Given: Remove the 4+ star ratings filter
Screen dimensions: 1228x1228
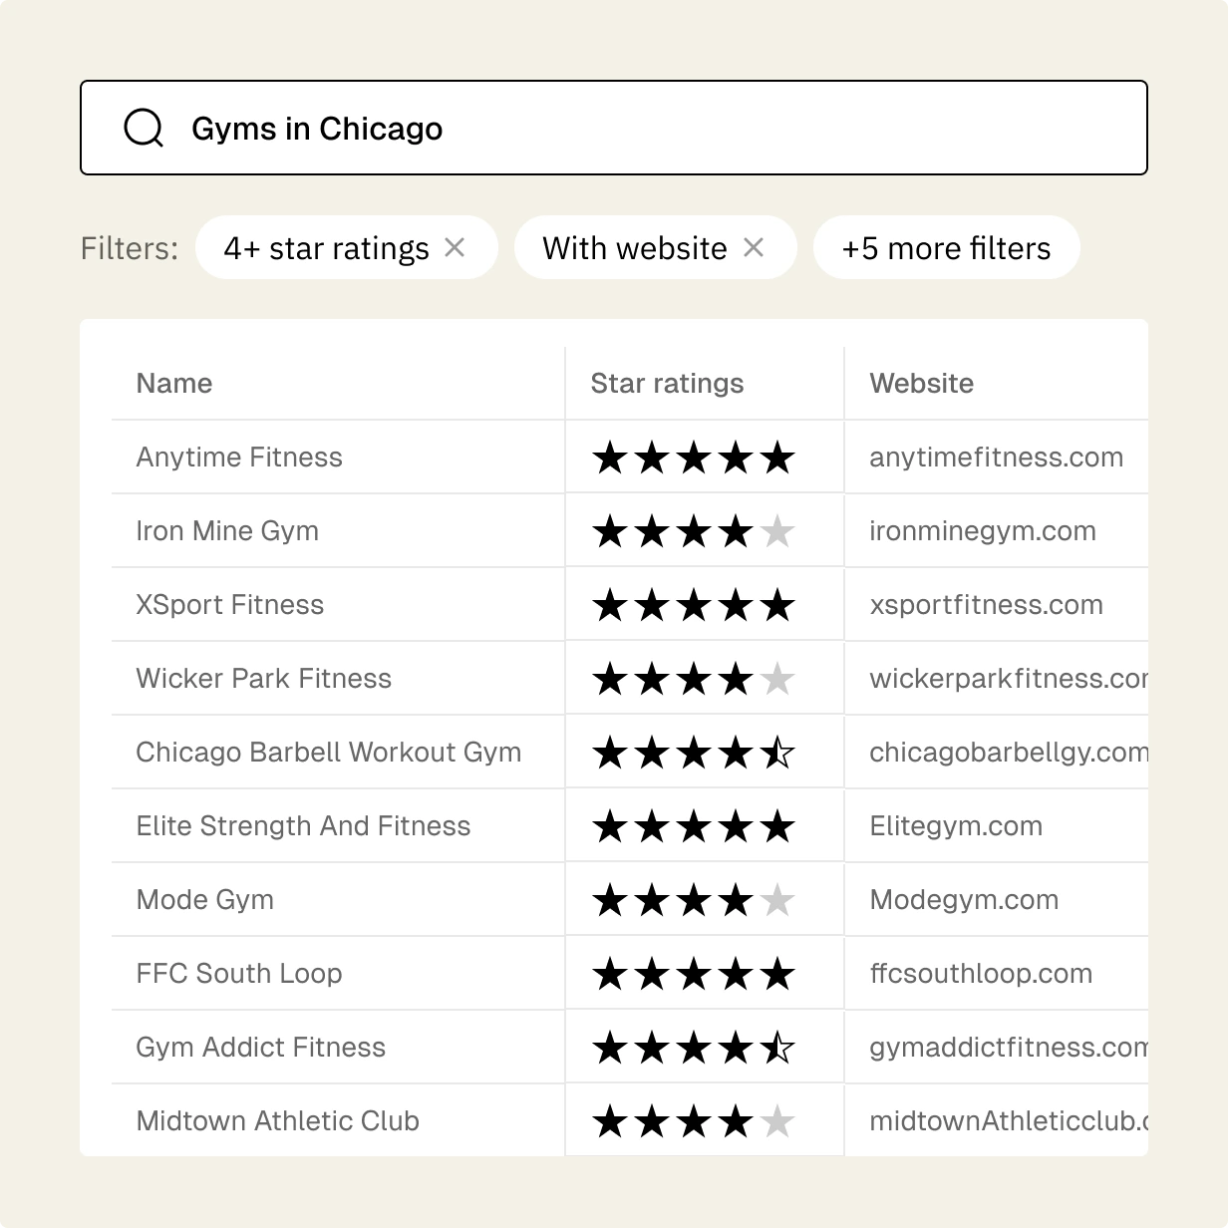Looking at the screenshot, I should coord(455,247).
